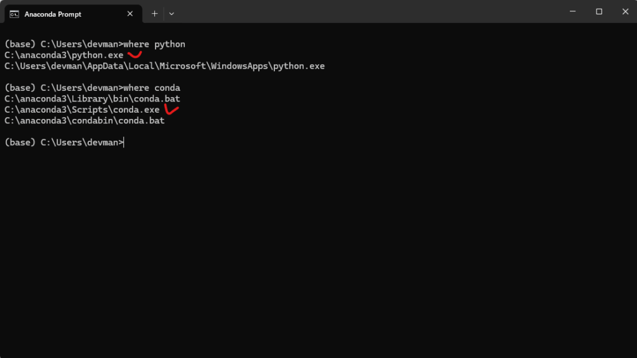
Task: Expand the new tab profile dropdown
Action: click(172, 14)
